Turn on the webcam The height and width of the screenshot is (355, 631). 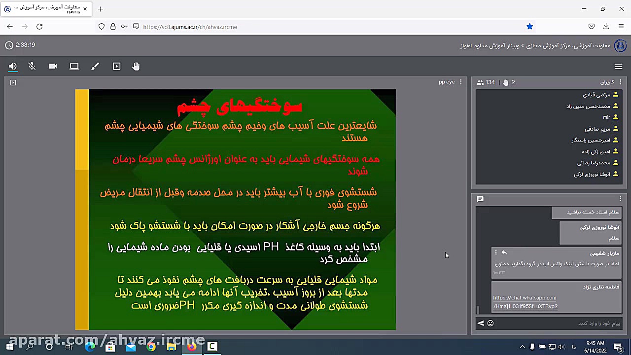[53, 67]
